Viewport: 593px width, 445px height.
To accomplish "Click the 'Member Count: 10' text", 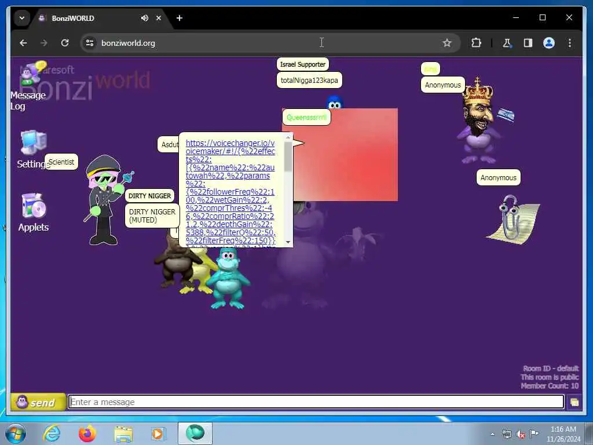I will [550, 385].
